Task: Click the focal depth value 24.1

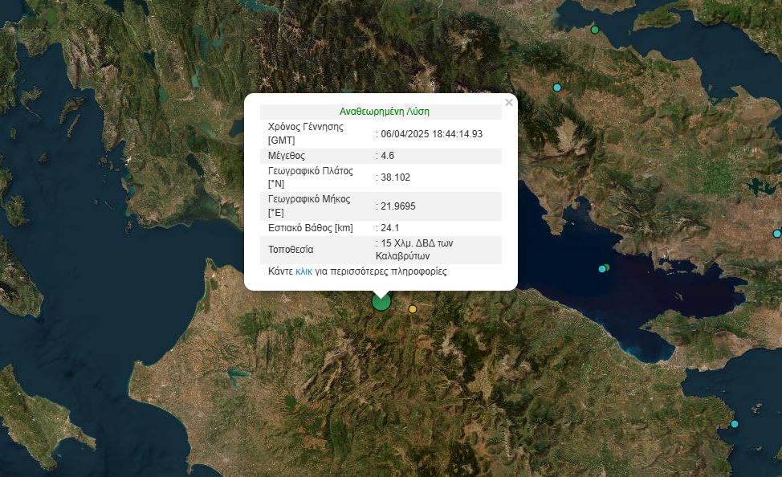Action: [x=391, y=228]
